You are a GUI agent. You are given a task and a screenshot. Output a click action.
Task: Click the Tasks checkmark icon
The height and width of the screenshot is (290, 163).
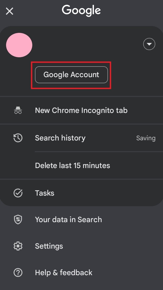(x=18, y=193)
